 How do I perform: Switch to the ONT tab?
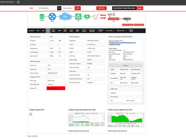[x=38, y=31]
